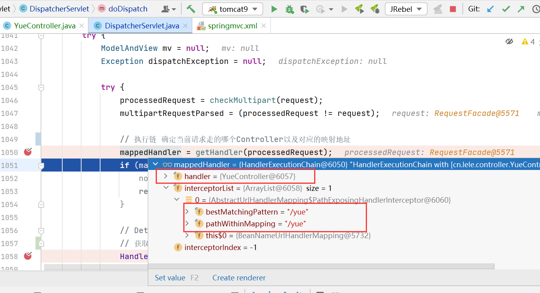The width and height of the screenshot is (540, 293).
Task: Click the Create renderer link
Action: [239, 278]
